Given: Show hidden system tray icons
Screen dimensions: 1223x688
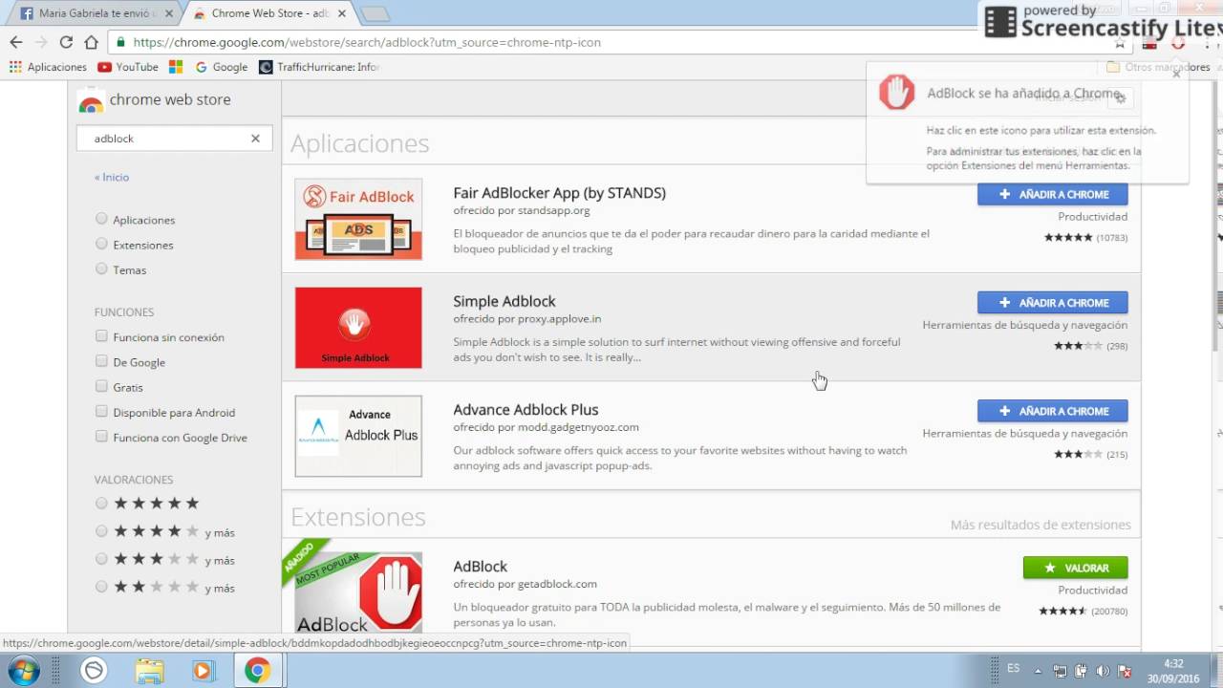Looking at the screenshot, I should tap(1039, 671).
